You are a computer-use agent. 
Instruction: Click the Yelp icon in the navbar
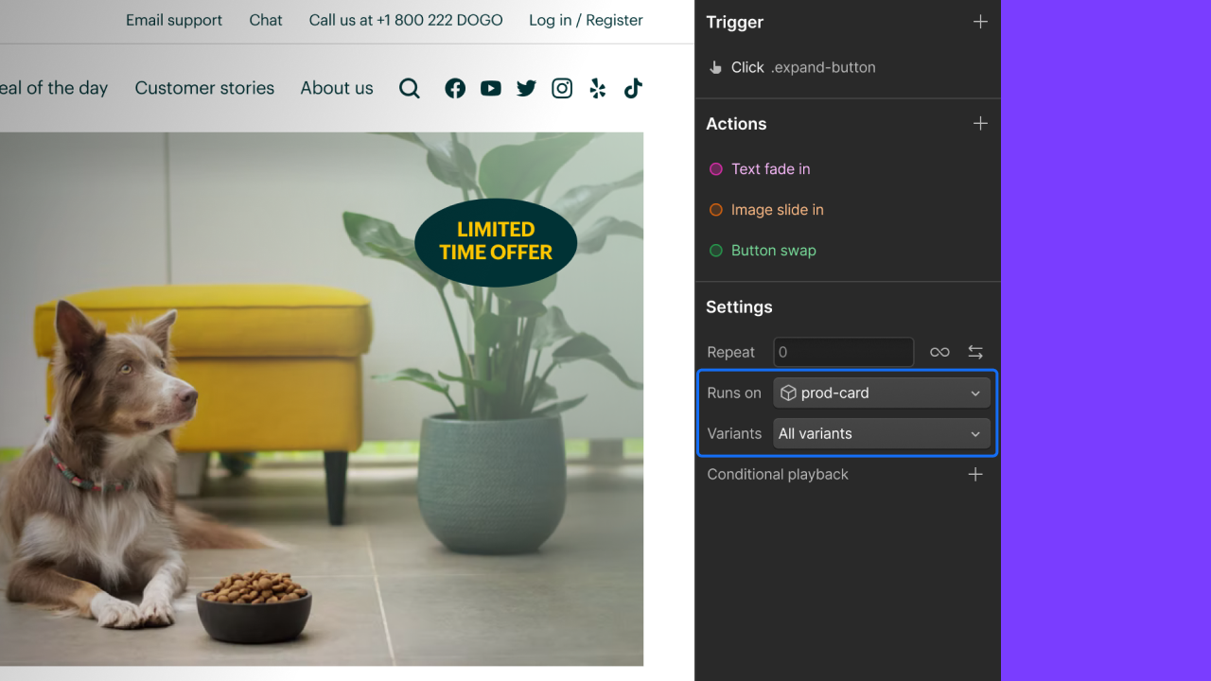(597, 88)
